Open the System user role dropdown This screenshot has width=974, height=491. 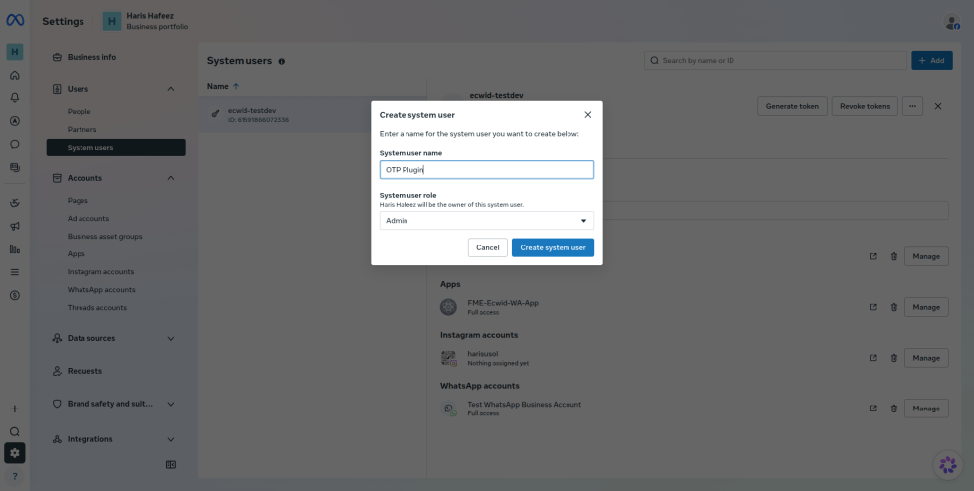coord(486,220)
